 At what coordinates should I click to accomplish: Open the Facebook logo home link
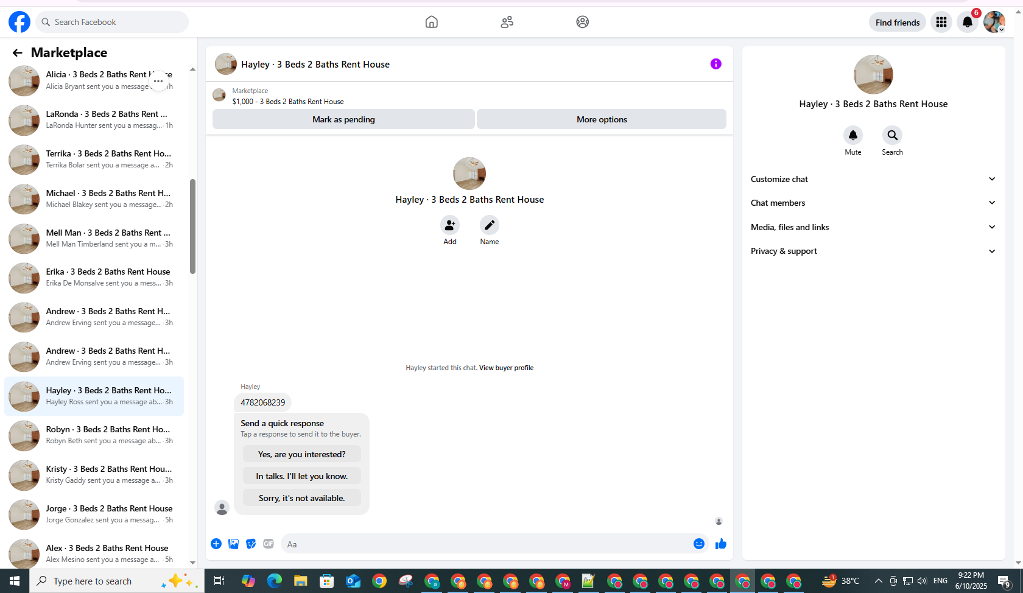[19, 22]
